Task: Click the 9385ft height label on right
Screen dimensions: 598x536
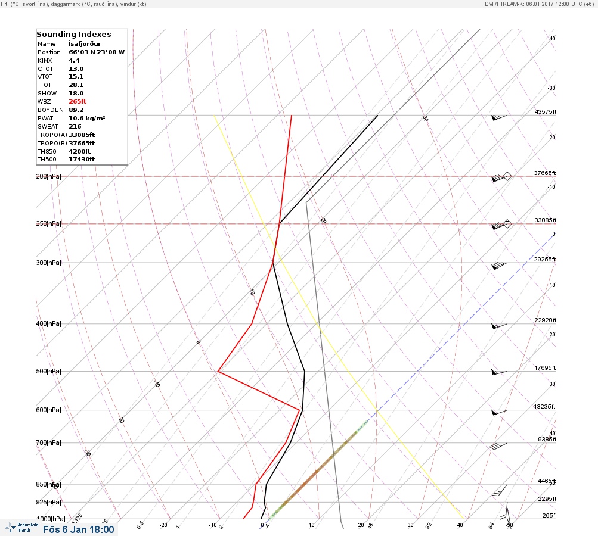Action: (547, 440)
